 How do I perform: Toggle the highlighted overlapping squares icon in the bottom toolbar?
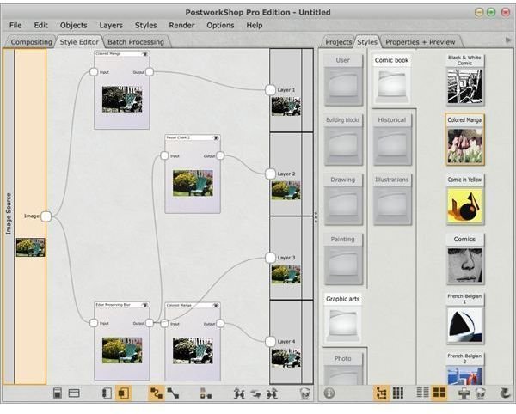click(x=123, y=393)
